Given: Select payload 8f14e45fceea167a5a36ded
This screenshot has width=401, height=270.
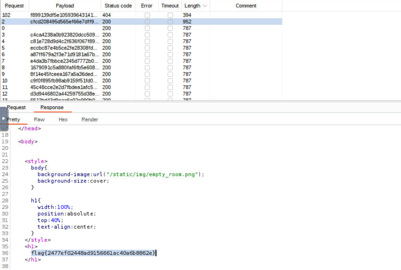Looking at the screenshot, I should (64, 74).
